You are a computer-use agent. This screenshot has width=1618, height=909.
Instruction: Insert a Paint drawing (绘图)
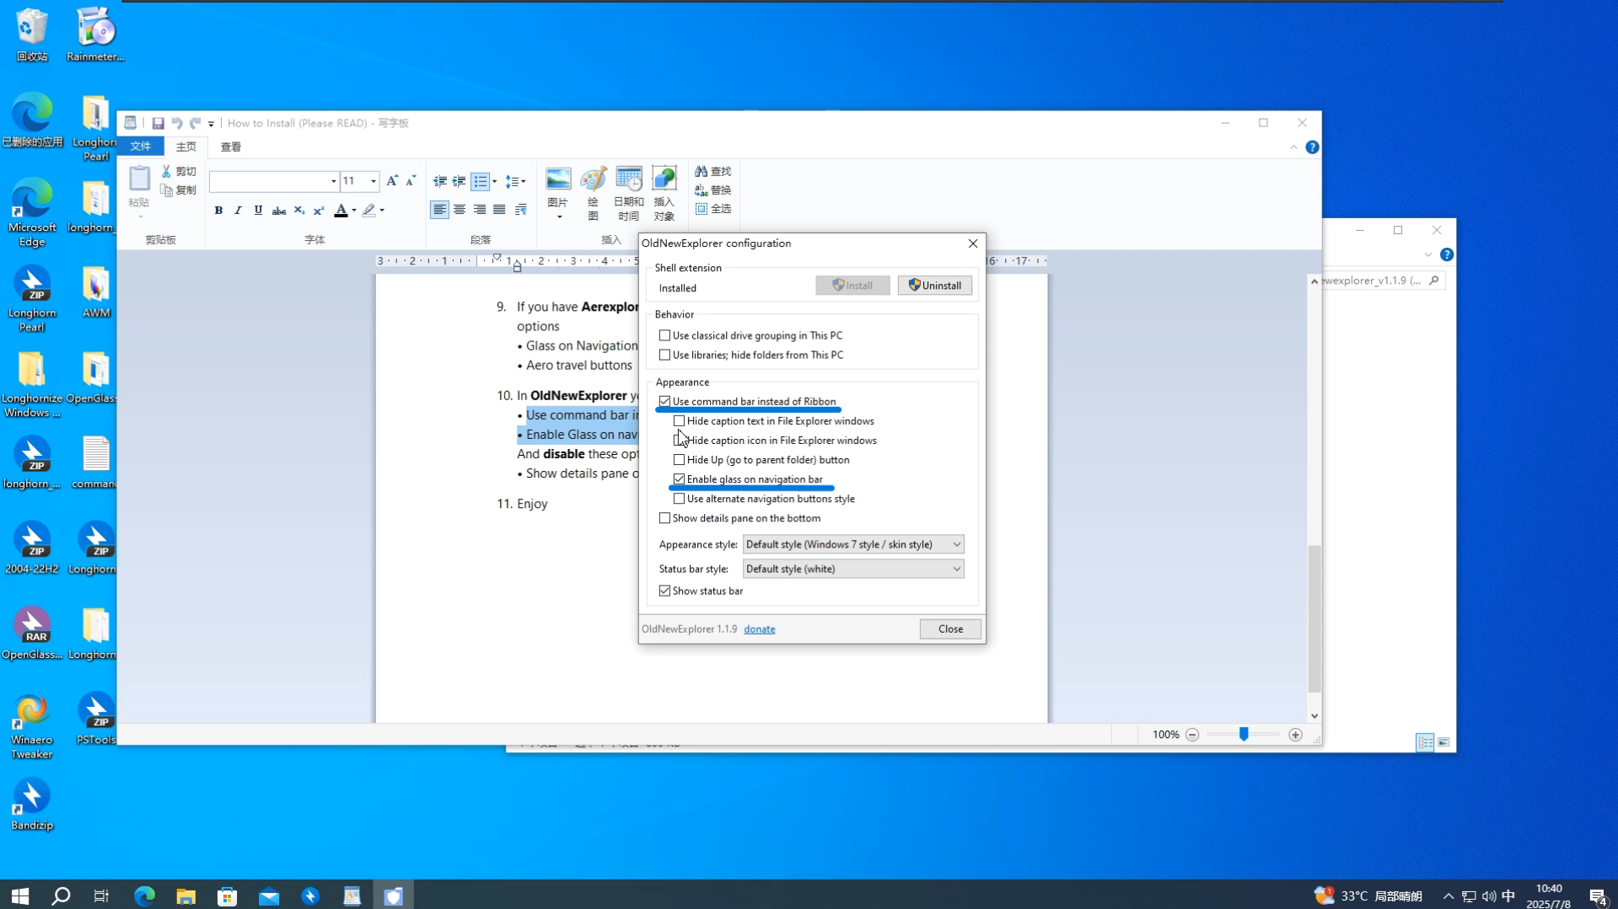click(593, 194)
